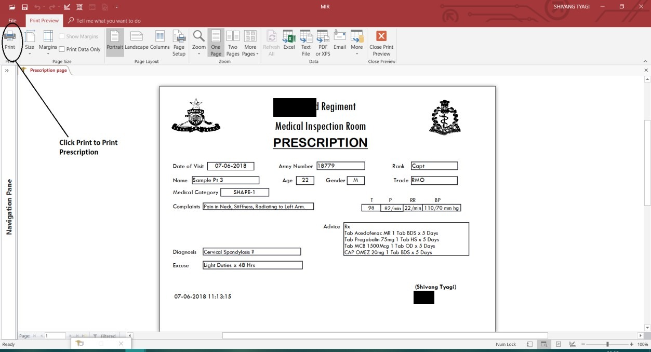Select the Prescription page document tab
The image size is (651, 352).
click(x=48, y=70)
